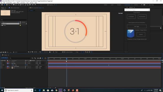This screenshot has height=92, width=163.
Task: Select the Rotation tool
Action: 11,5
